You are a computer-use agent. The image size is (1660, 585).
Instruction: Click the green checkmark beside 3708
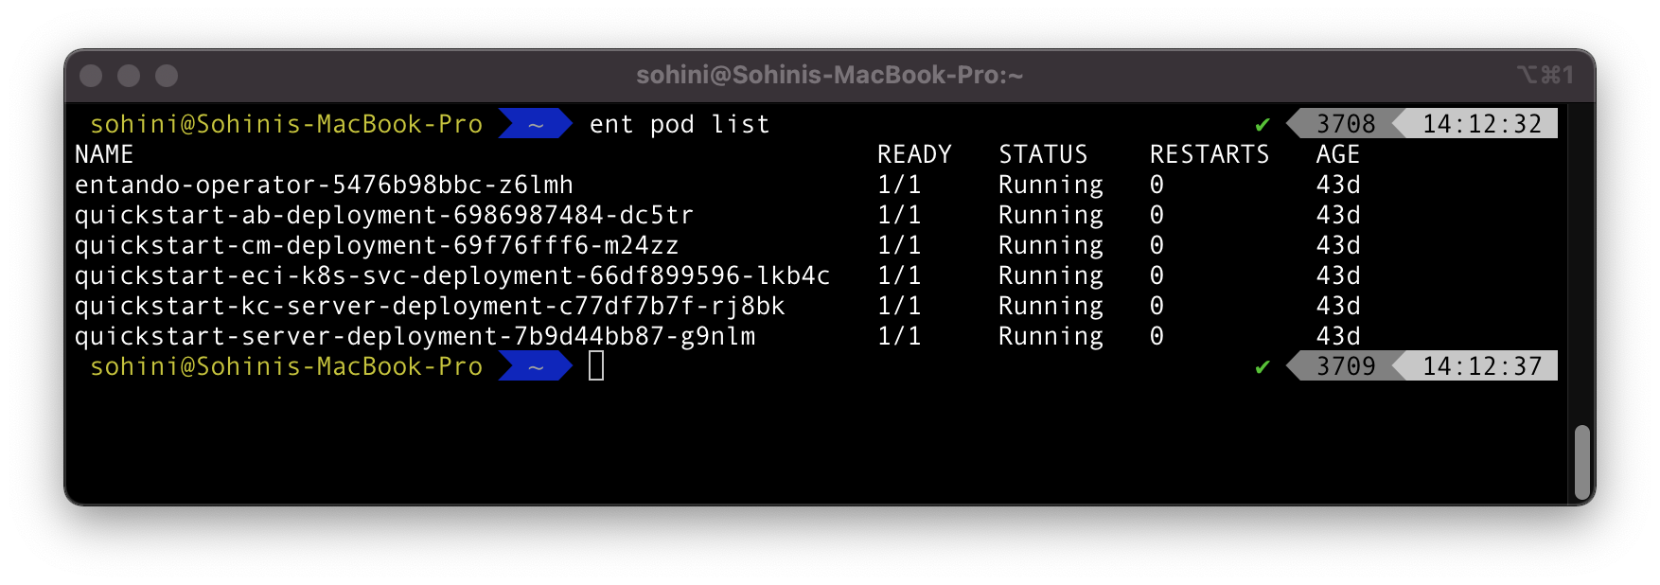[x=1263, y=125]
